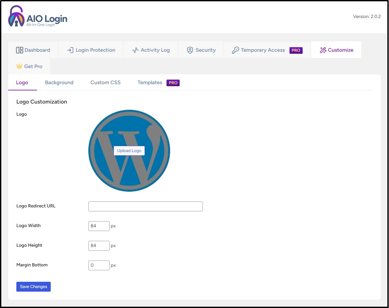Click the Upload Logo button
389x308 pixels.
(129, 151)
